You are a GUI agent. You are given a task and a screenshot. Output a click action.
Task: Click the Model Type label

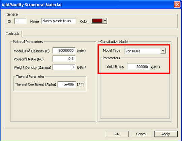(112, 50)
